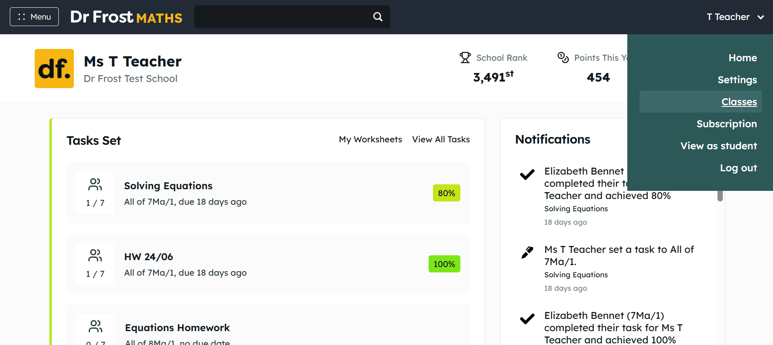Screen dimensions: 773x345
Task: Click the Notifications heading
Action: [x=553, y=139]
